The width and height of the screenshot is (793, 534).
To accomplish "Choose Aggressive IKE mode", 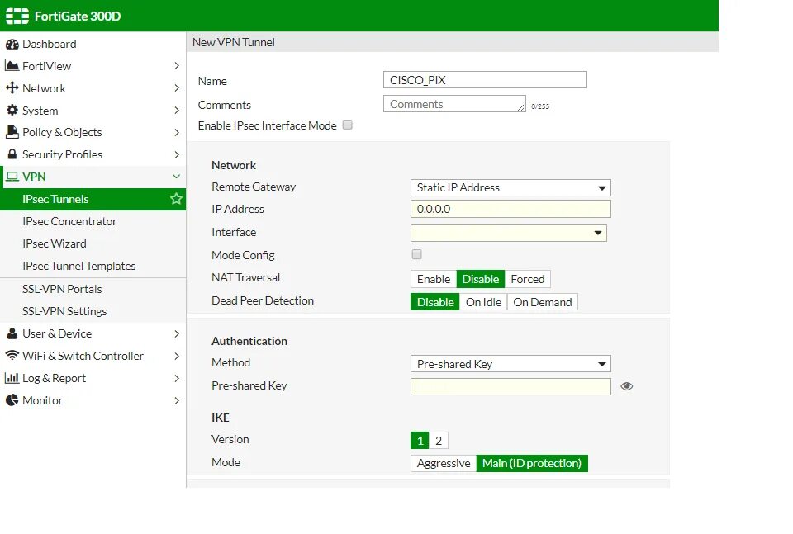I will coord(444,463).
